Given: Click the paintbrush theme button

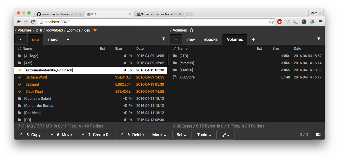Looking at the screenshot, I should pyautogui.click(x=226, y=135).
